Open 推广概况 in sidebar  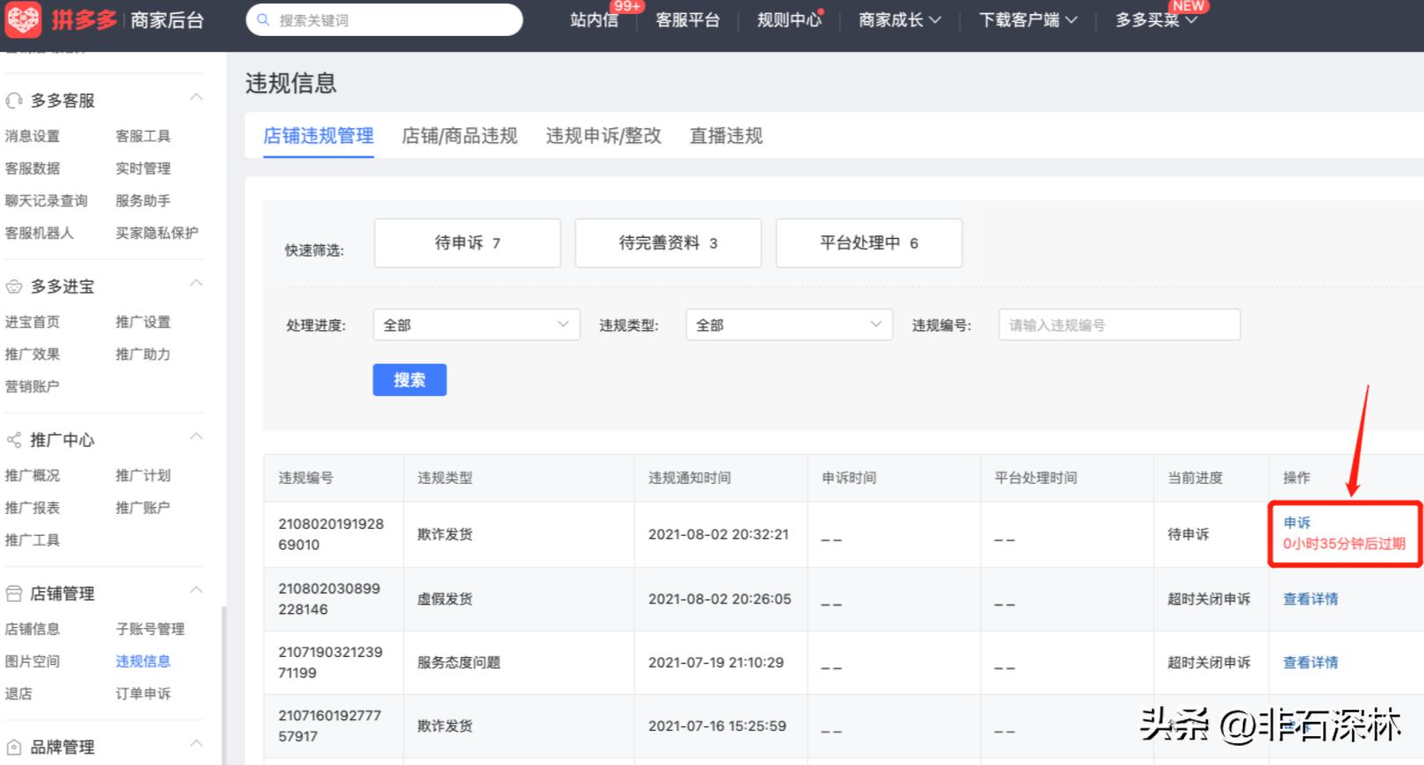point(33,475)
